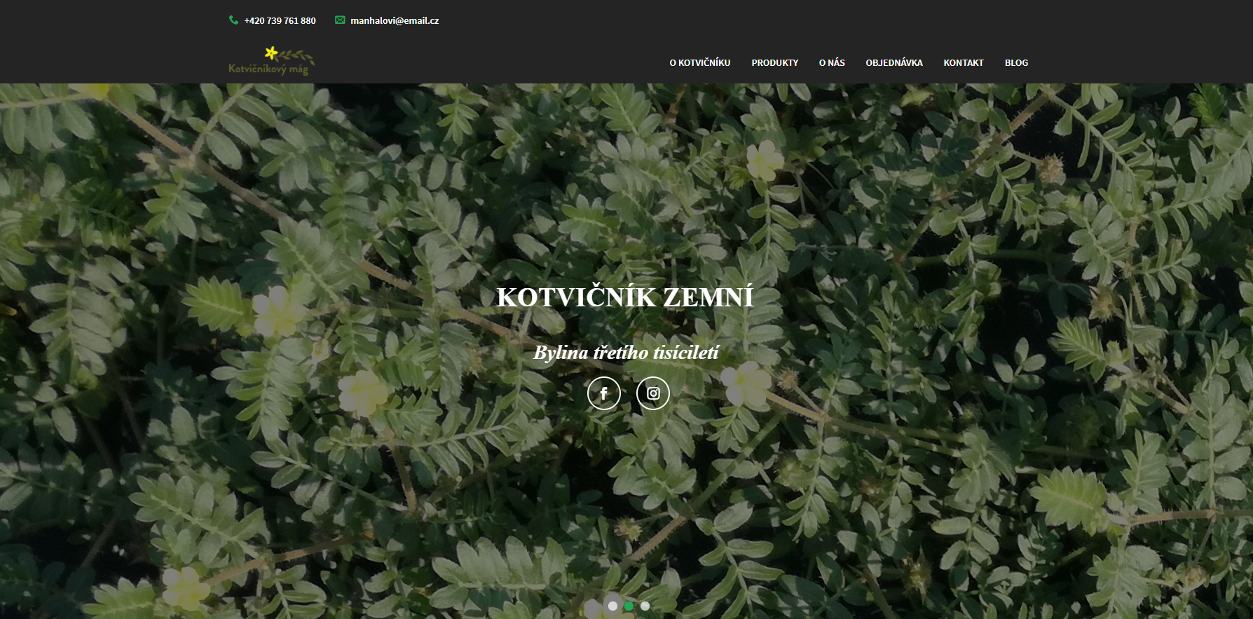This screenshot has width=1253, height=619.
Task: Select the third slider dot
Action: 645,606
